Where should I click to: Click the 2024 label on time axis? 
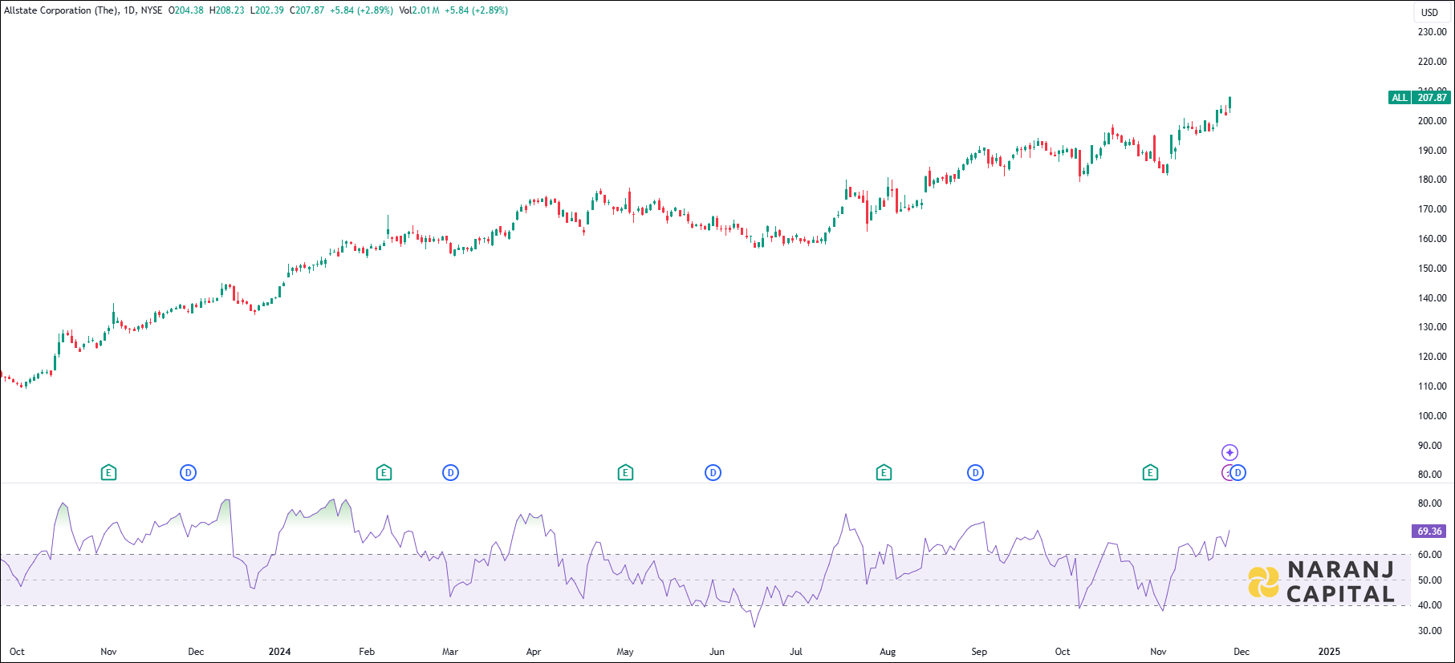(x=279, y=652)
